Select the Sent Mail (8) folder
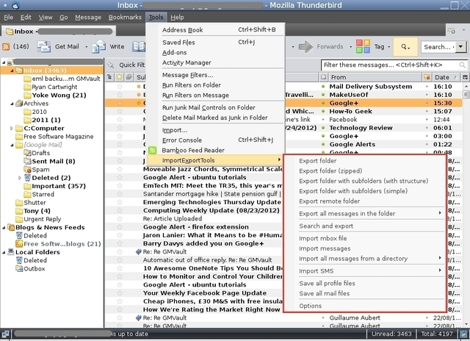Image resolution: width=470 pixels, height=341 pixels. (x=54, y=162)
